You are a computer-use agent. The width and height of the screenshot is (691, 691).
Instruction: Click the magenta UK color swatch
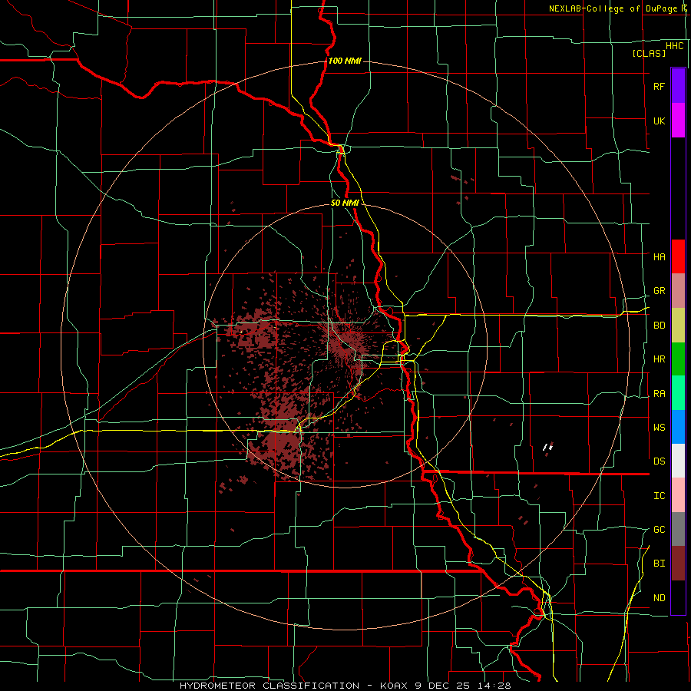coord(678,121)
